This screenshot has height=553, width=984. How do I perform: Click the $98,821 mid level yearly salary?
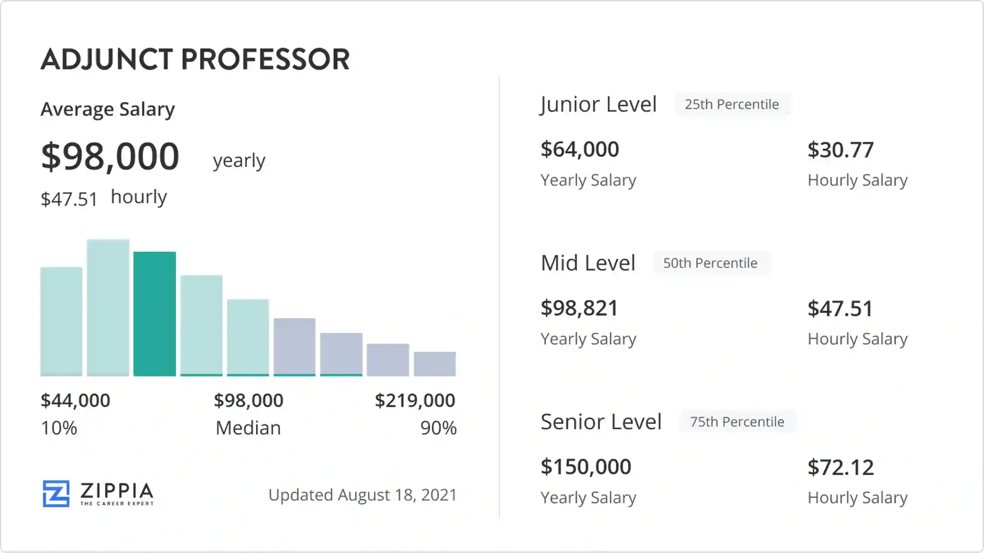pos(579,308)
